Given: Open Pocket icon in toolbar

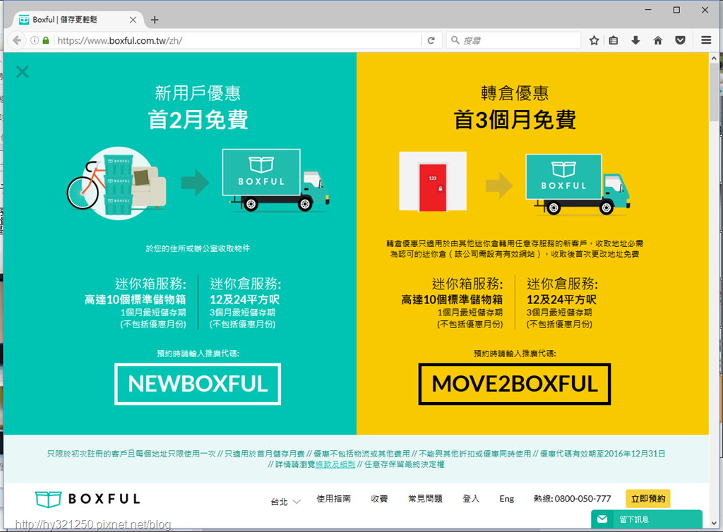Looking at the screenshot, I should (x=680, y=40).
